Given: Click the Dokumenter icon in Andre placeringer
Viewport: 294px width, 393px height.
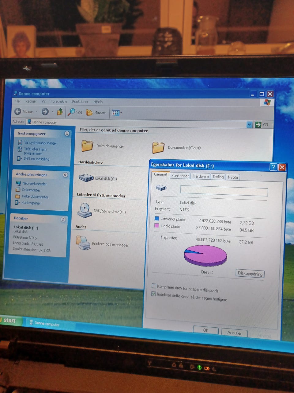Looking at the screenshot, I should pos(18,189).
